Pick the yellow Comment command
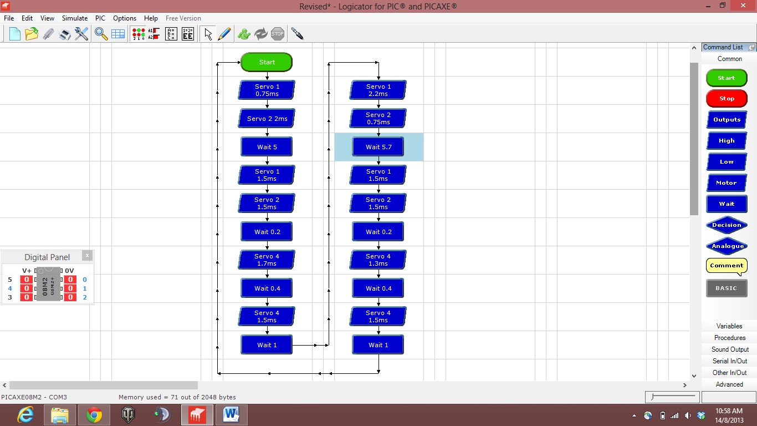The height and width of the screenshot is (426, 757). [727, 266]
